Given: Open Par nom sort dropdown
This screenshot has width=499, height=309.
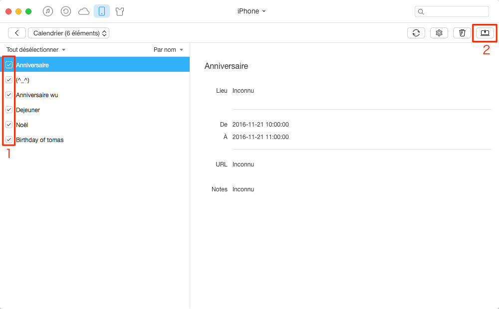Looking at the screenshot, I should point(168,50).
